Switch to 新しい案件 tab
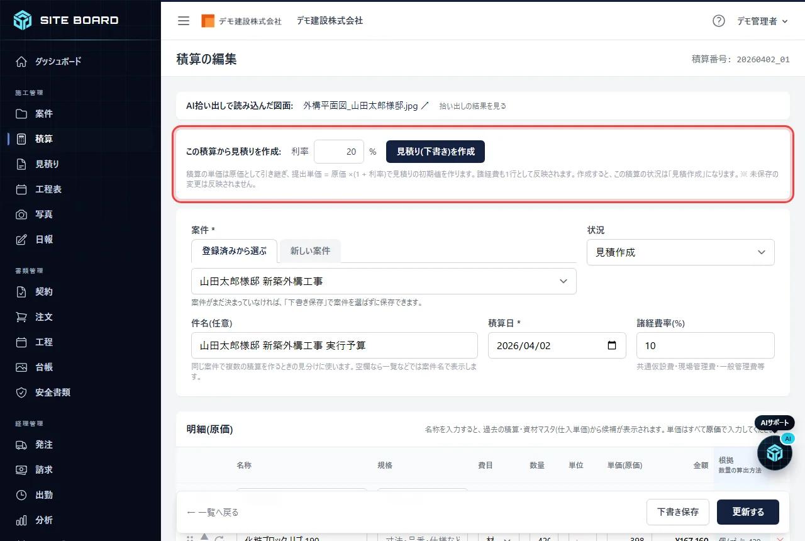Viewport: 805px width, 541px height. [310, 250]
